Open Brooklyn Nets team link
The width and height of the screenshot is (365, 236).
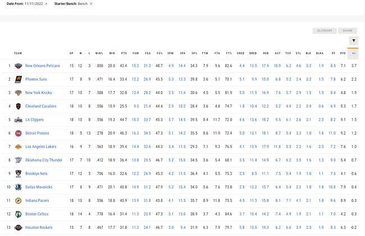(x=36, y=174)
